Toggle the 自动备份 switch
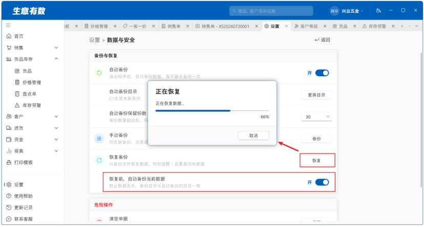Image resolution: width=424 pixels, height=227 pixels. coord(322,73)
